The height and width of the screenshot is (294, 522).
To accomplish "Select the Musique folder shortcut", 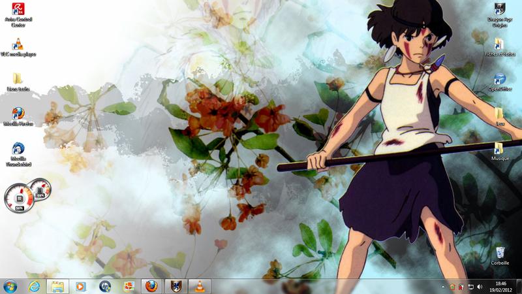I will pyautogui.click(x=500, y=152).
